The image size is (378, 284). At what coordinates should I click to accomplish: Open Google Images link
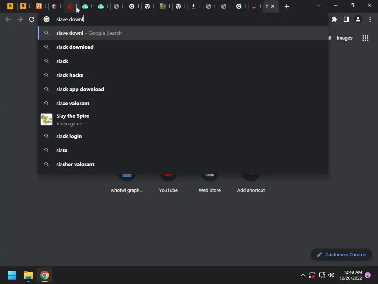344,38
